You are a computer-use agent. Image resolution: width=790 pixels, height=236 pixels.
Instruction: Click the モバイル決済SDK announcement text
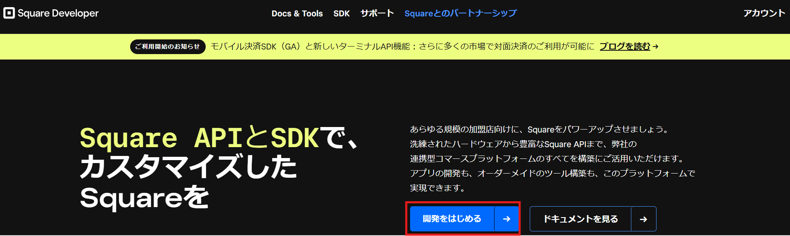(x=402, y=47)
